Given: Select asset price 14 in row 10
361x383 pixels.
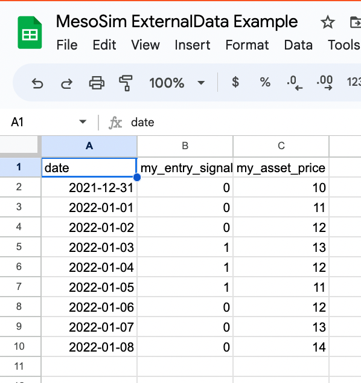Looking at the screenshot, I should pyautogui.click(x=281, y=347).
